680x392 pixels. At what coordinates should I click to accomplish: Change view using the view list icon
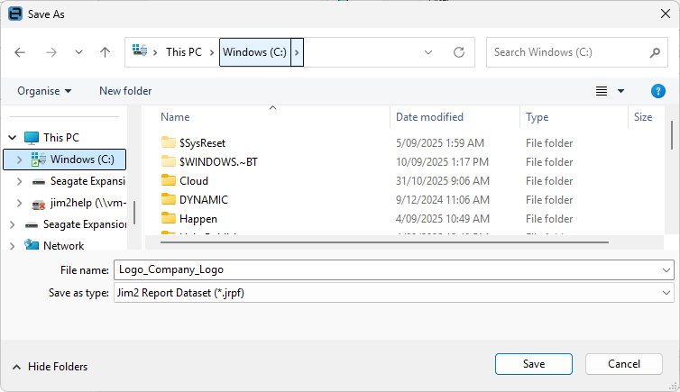[601, 91]
